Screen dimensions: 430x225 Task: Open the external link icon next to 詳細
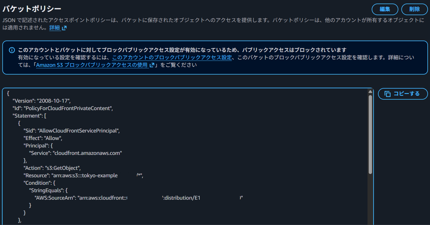coord(64,28)
